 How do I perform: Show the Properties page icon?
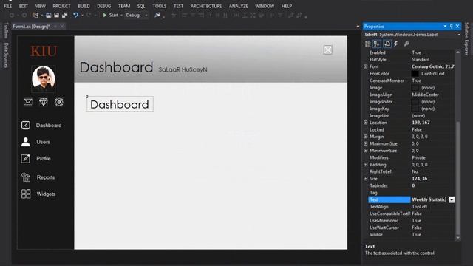[387, 44]
